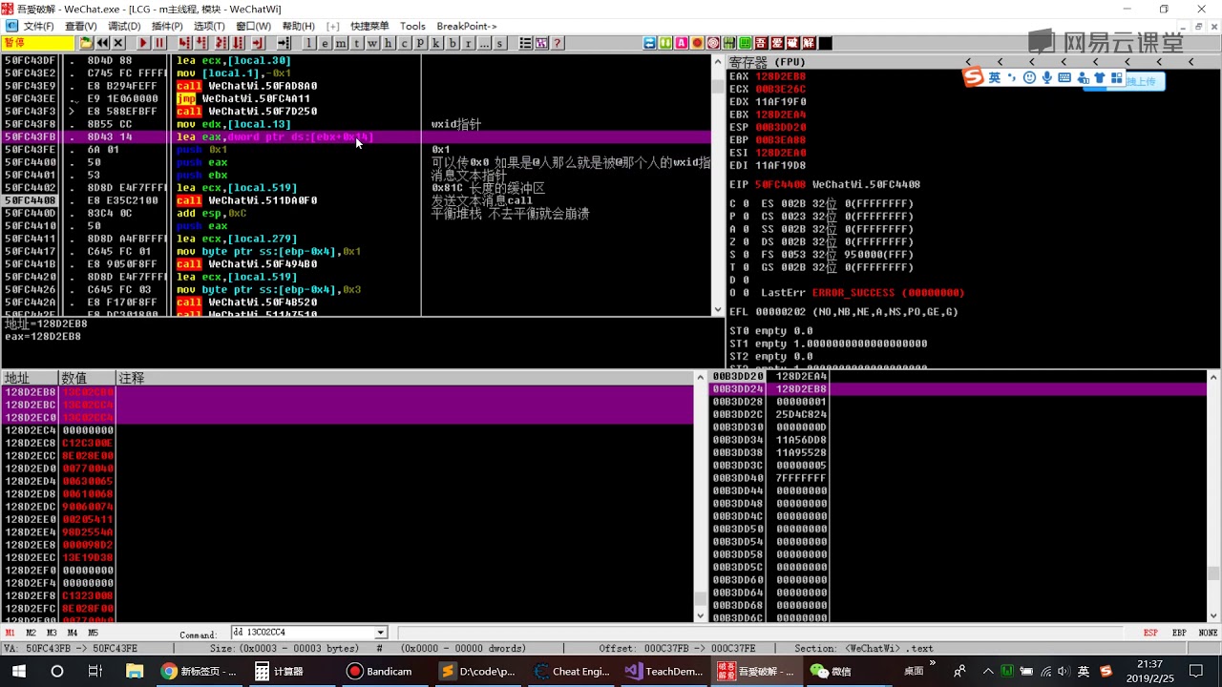Open the Log window 'l' button
Screen dimensions: 1222x687
(309, 43)
